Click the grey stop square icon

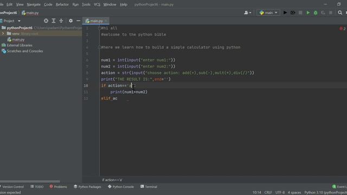click(x=300, y=12)
